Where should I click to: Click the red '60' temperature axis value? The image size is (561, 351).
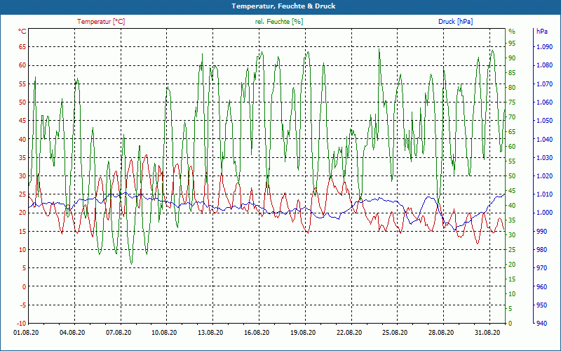point(22,65)
